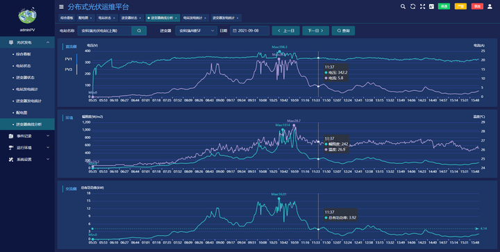Click the station name input field
This screenshot has width=500, height=252.
coord(105,31)
